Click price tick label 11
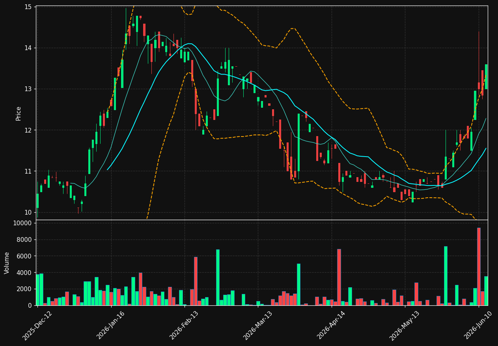Screen dimensions: 498x346 (x=28, y=171)
